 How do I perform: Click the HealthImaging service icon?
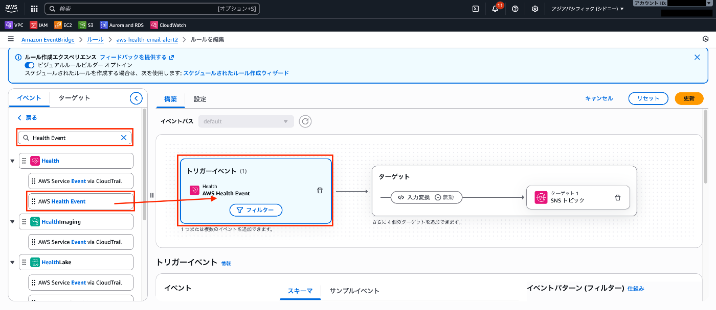tap(35, 222)
